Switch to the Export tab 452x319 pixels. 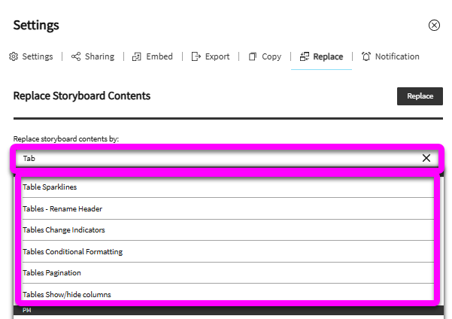(211, 56)
